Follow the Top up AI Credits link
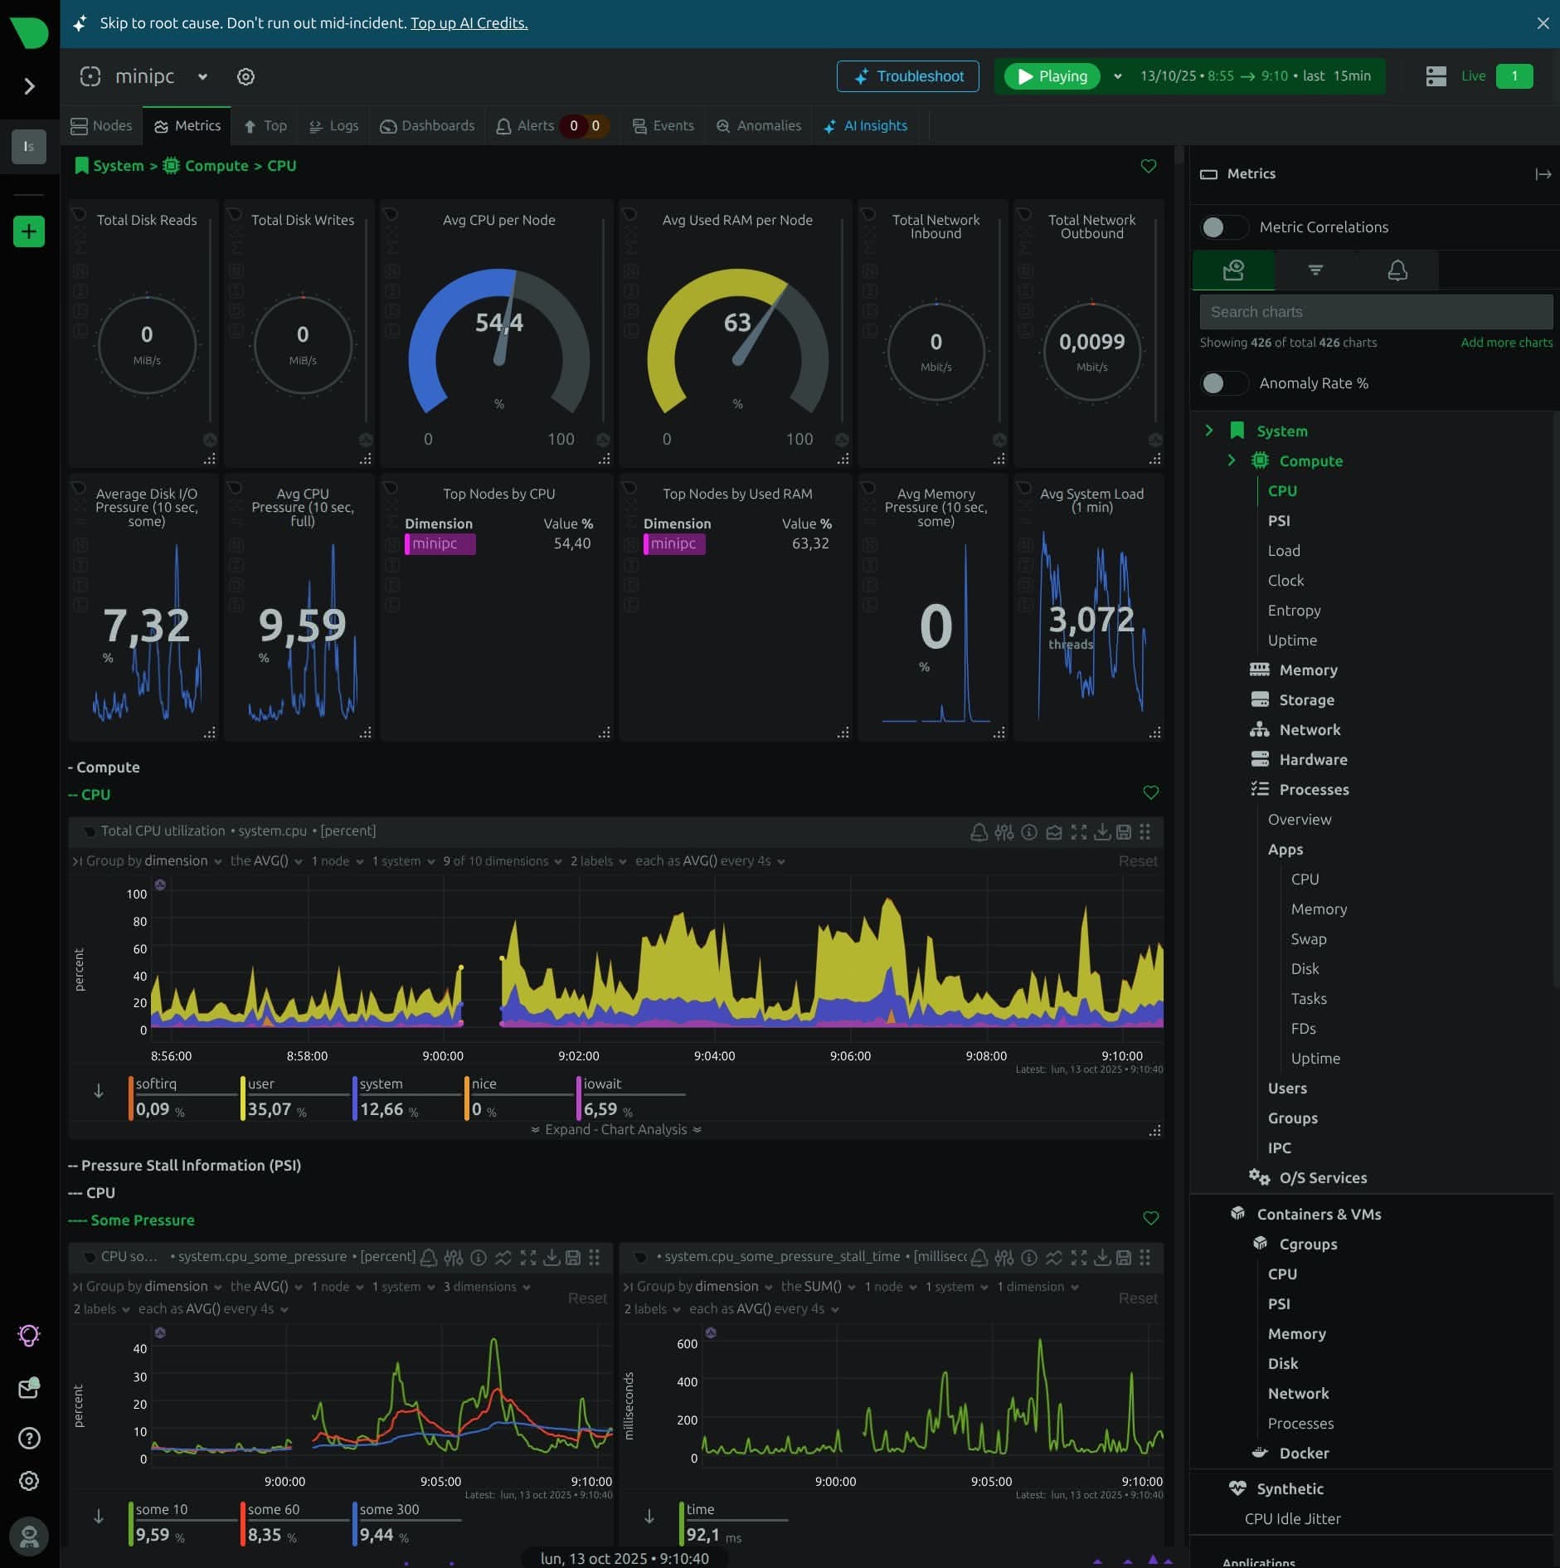Viewport: 1560px width, 1568px height. pyautogui.click(x=469, y=23)
